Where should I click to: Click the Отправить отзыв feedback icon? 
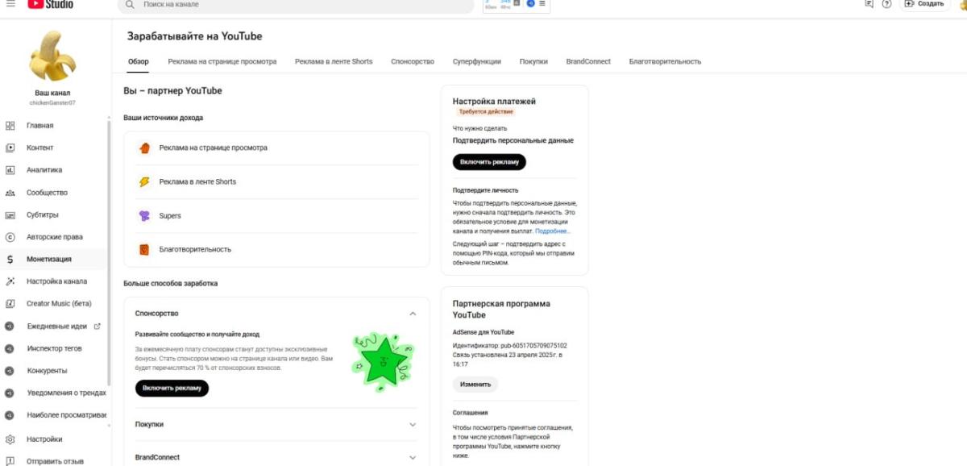pyautogui.click(x=10, y=462)
